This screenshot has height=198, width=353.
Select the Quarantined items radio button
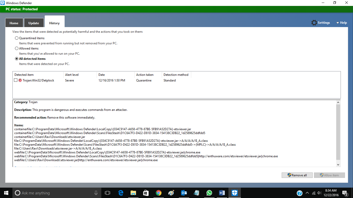pos(17,38)
